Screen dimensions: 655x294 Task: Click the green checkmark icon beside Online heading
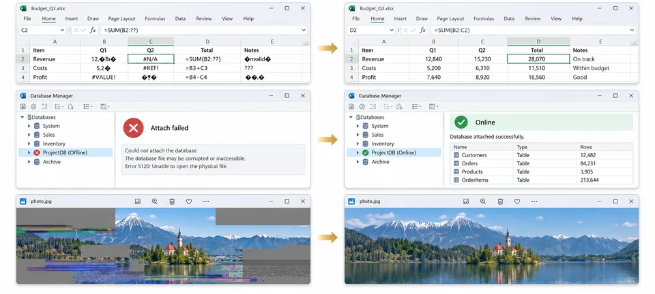click(x=461, y=122)
